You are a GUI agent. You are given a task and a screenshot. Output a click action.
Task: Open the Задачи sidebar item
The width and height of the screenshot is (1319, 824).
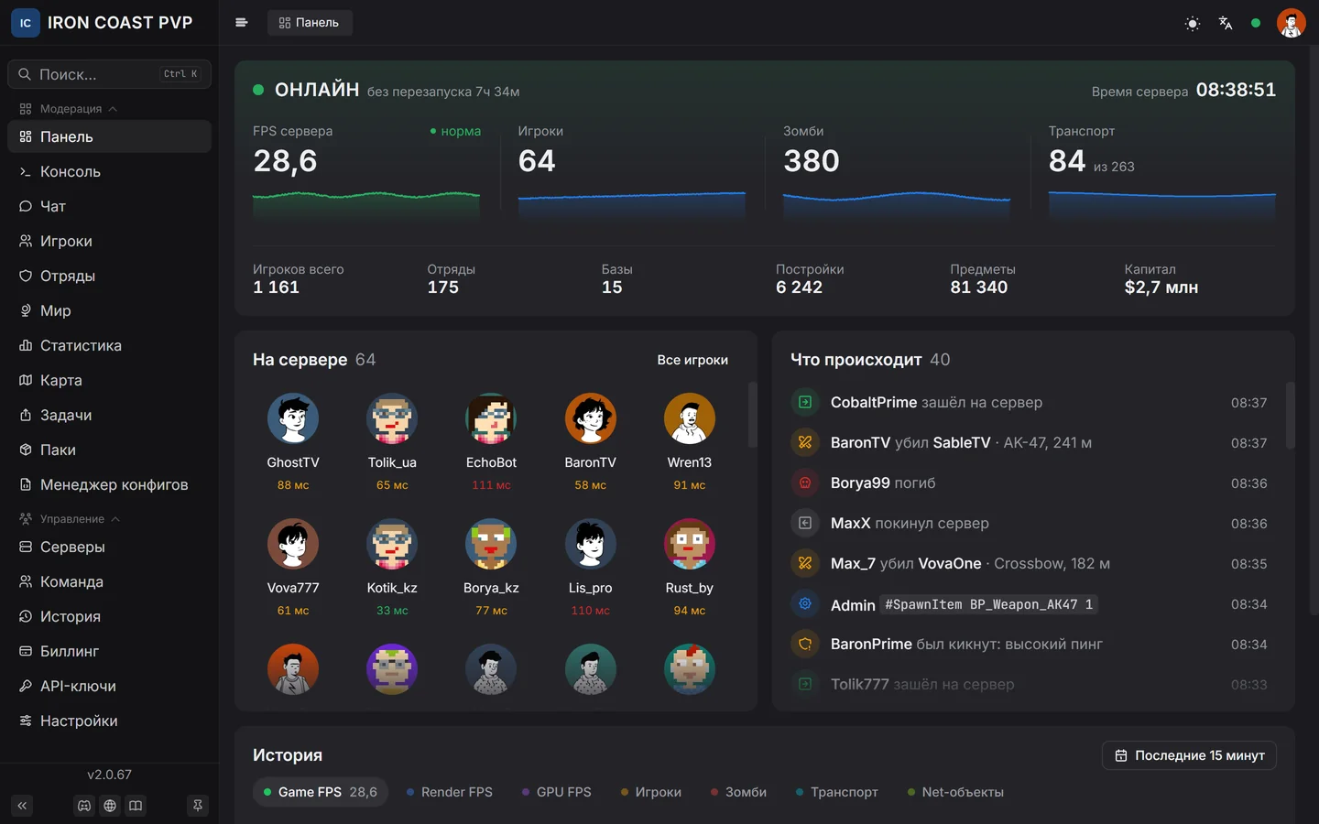(x=109, y=415)
